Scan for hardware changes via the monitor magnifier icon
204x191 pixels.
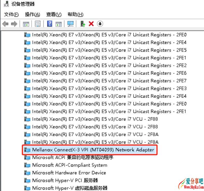70,24
